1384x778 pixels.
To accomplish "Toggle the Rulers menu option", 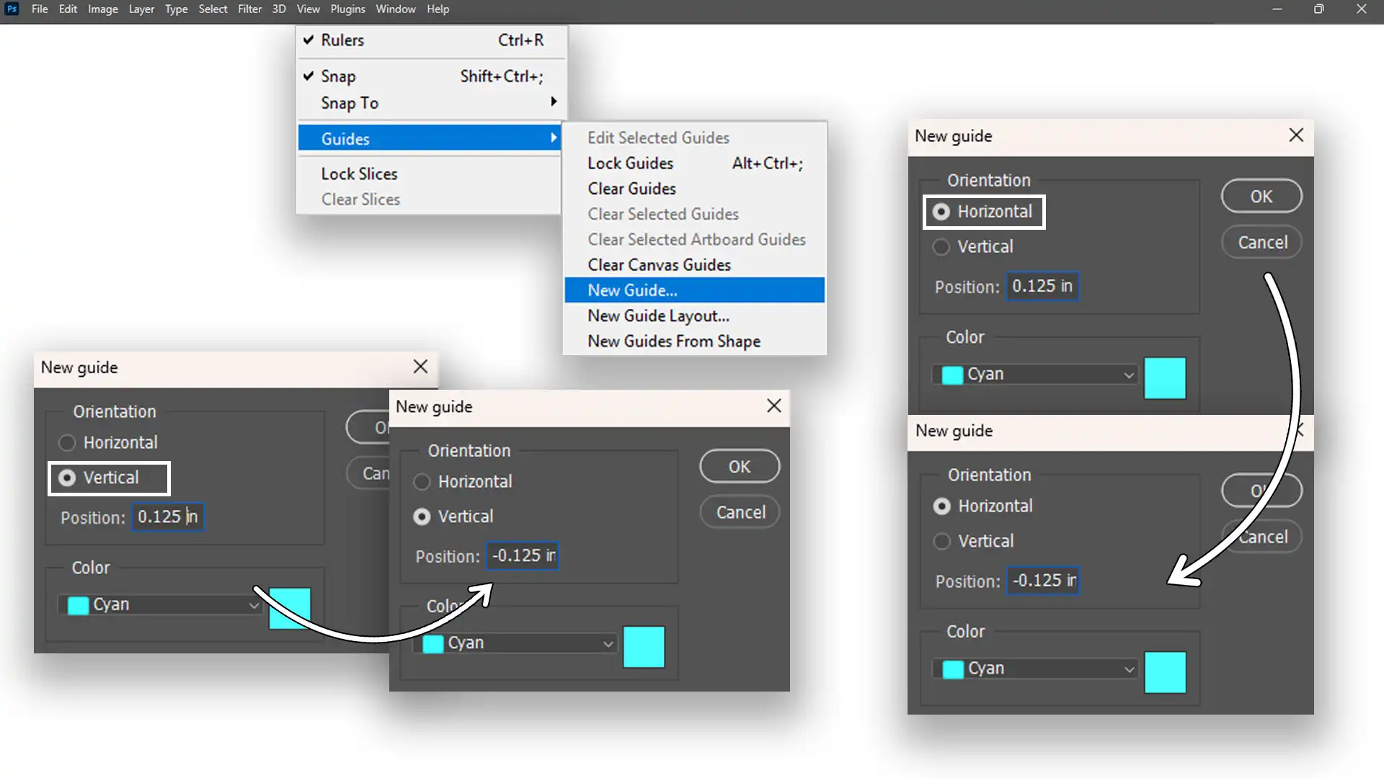I will [x=431, y=40].
